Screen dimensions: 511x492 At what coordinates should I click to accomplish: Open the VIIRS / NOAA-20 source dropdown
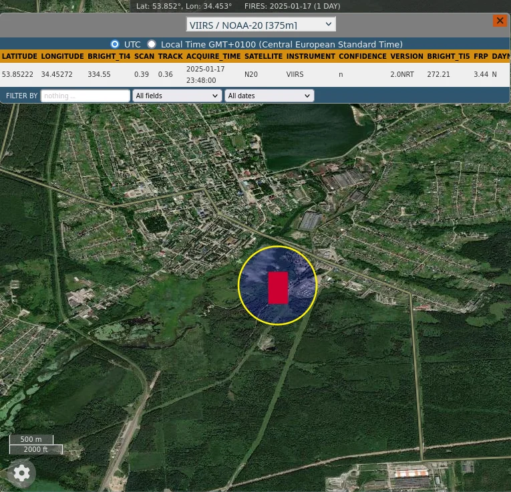(261, 25)
